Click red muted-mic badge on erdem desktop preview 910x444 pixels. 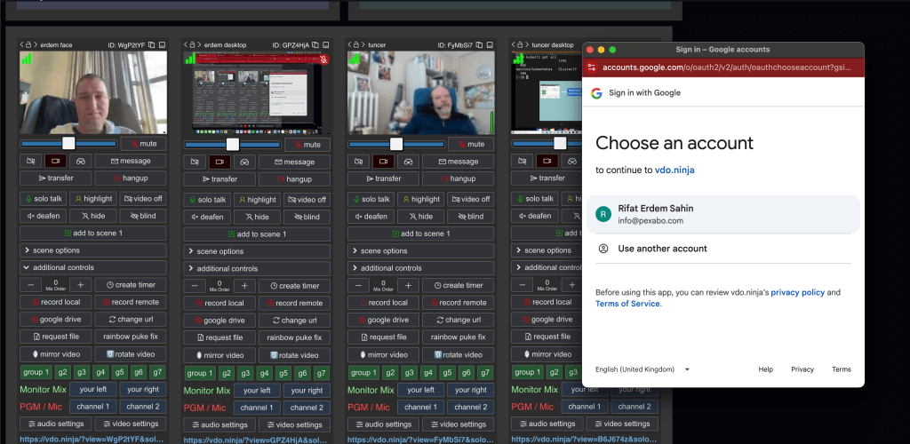(x=323, y=59)
